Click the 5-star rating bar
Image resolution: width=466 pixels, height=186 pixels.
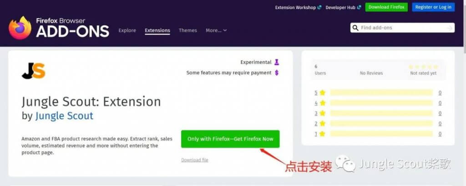click(x=381, y=93)
